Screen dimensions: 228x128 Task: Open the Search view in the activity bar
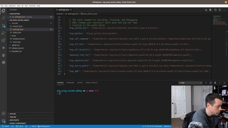(x=3, y=18)
